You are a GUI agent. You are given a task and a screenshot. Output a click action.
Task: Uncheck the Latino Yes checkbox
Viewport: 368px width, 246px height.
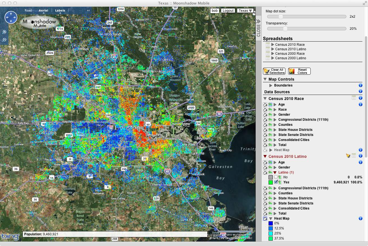point(276,182)
